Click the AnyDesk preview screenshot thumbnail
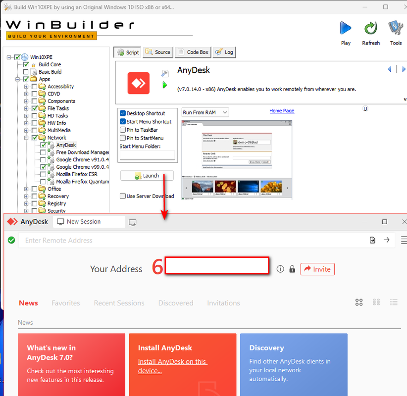Viewport: 407px width, 396px height. [237, 160]
